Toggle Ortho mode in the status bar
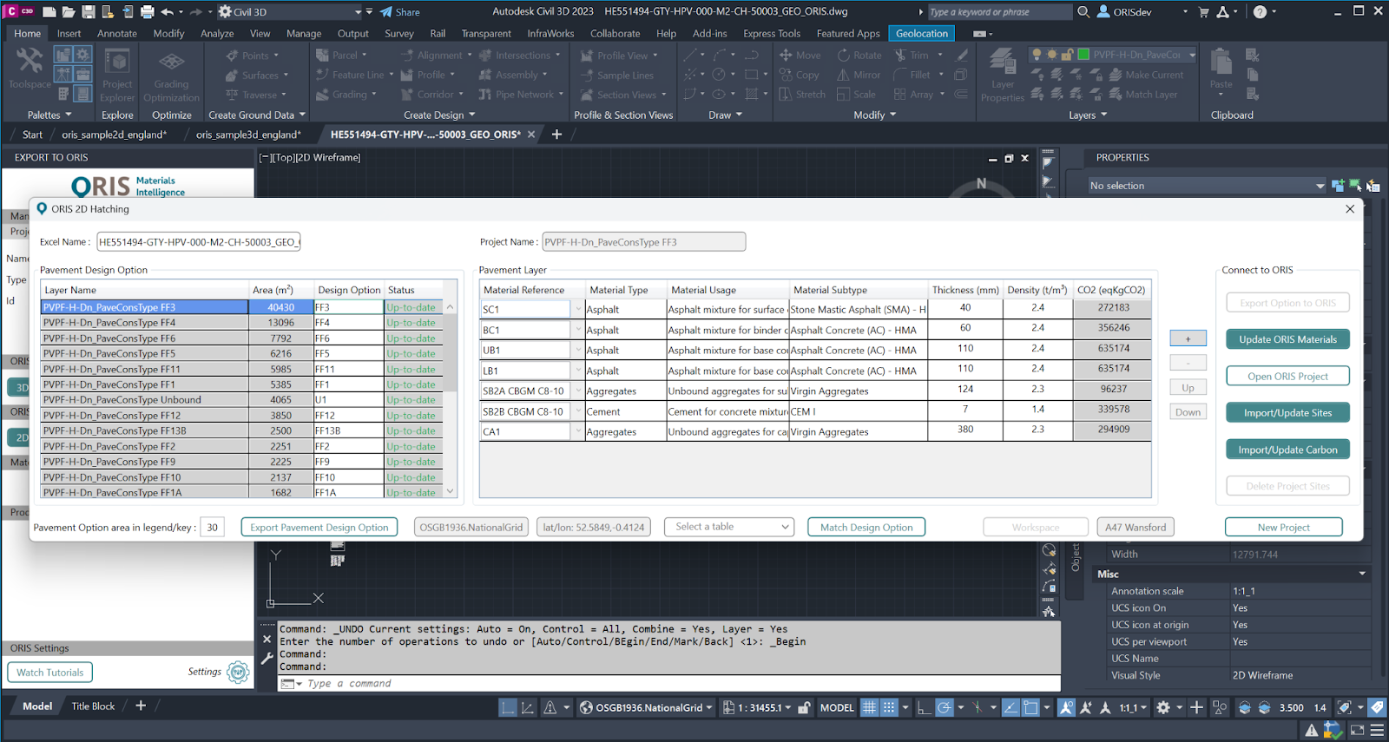1389x742 pixels. coord(924,707)
